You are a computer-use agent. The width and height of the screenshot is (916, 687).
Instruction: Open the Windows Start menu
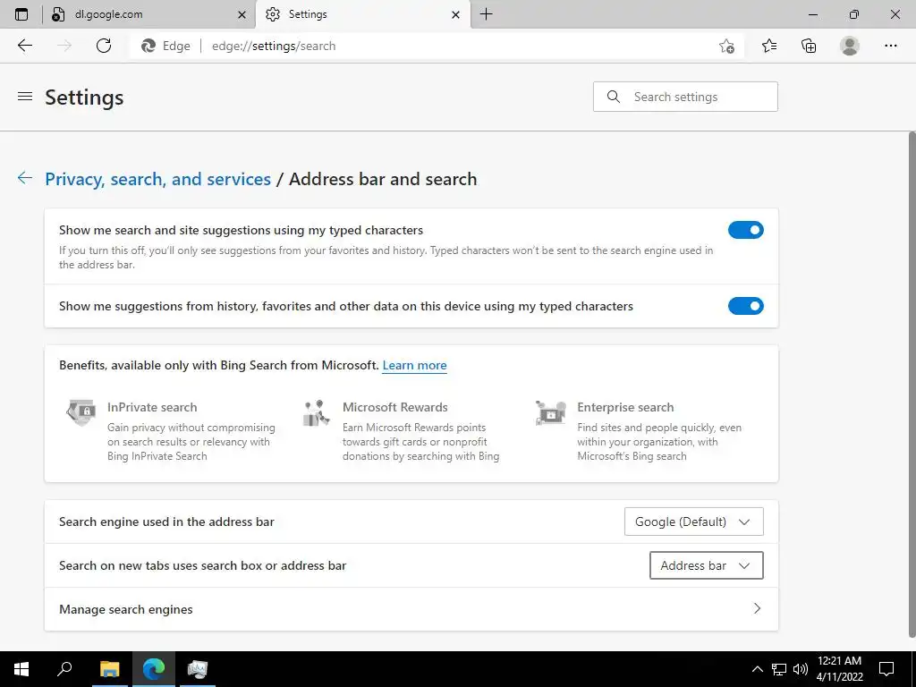(21, 669)
